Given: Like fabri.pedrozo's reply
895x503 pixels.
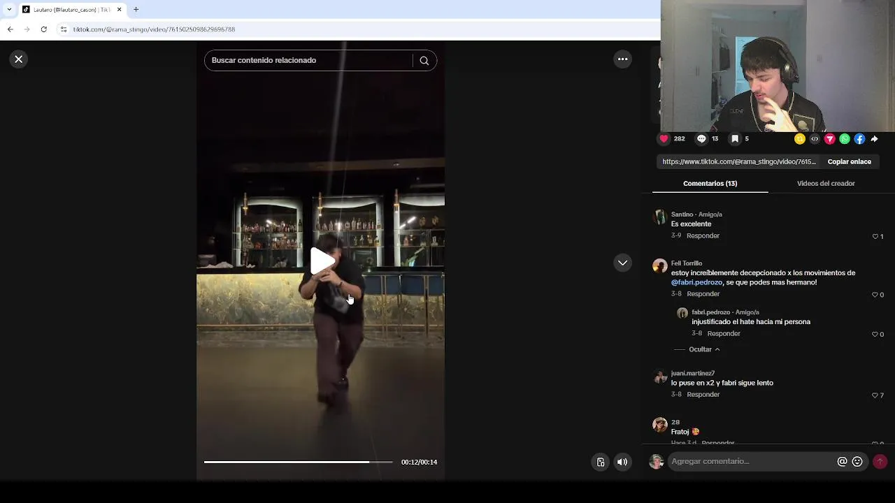Looking at the screenshot, I should pyautogui.click(x=875, y=335).
